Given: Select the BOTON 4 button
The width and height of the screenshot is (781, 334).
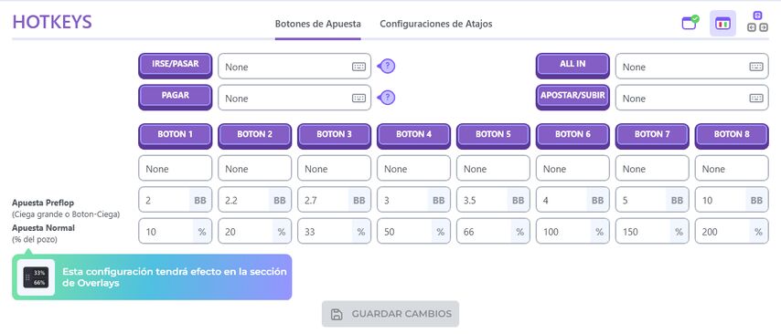Looking at the screenshot, I should 413,135.
